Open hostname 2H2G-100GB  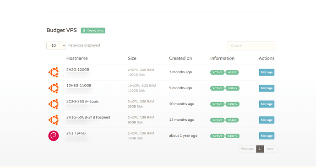click(78, 70)
